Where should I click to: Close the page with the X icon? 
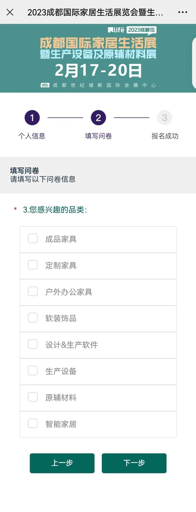pyautogui.click(x=10, y=12)
